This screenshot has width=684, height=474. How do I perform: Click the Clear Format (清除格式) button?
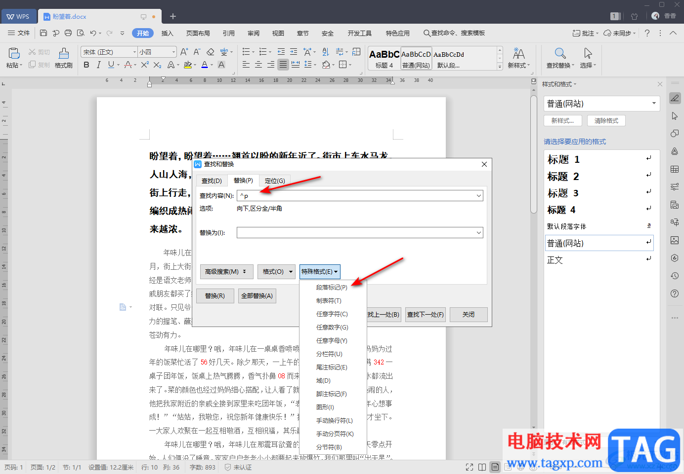(606, 121)
